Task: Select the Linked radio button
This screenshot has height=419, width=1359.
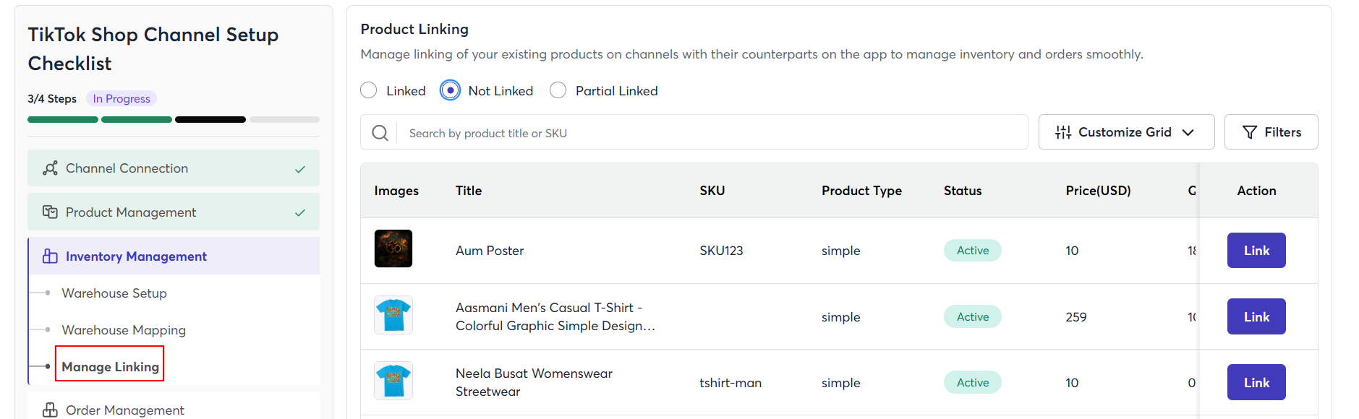Action: coord(369,90)
